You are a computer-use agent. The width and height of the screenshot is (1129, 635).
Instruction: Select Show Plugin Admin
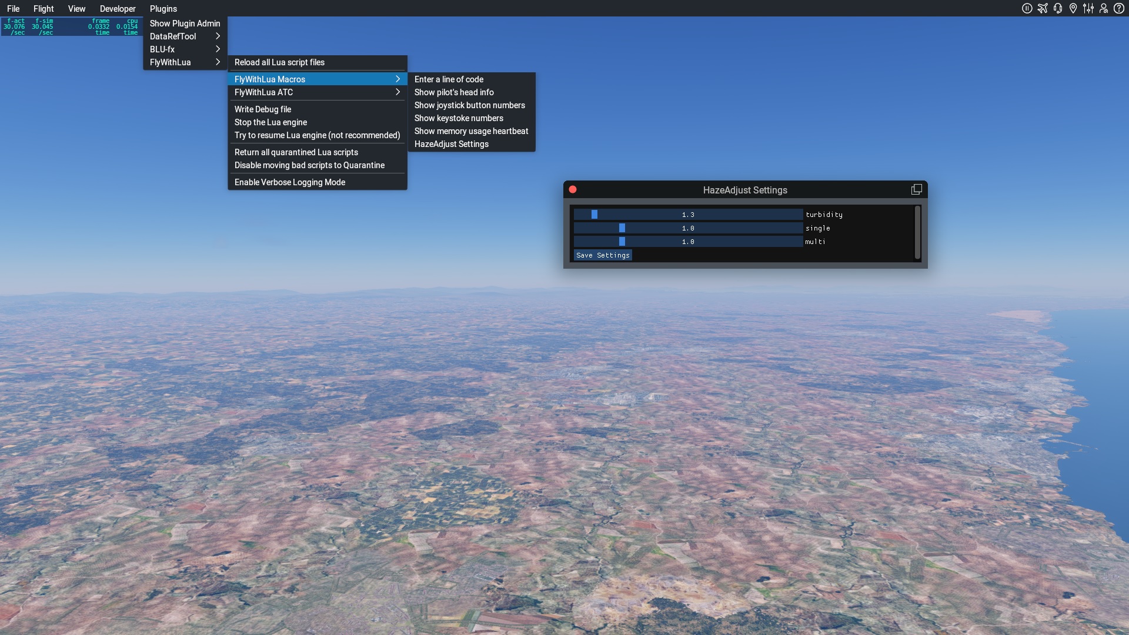pos(185,24)
